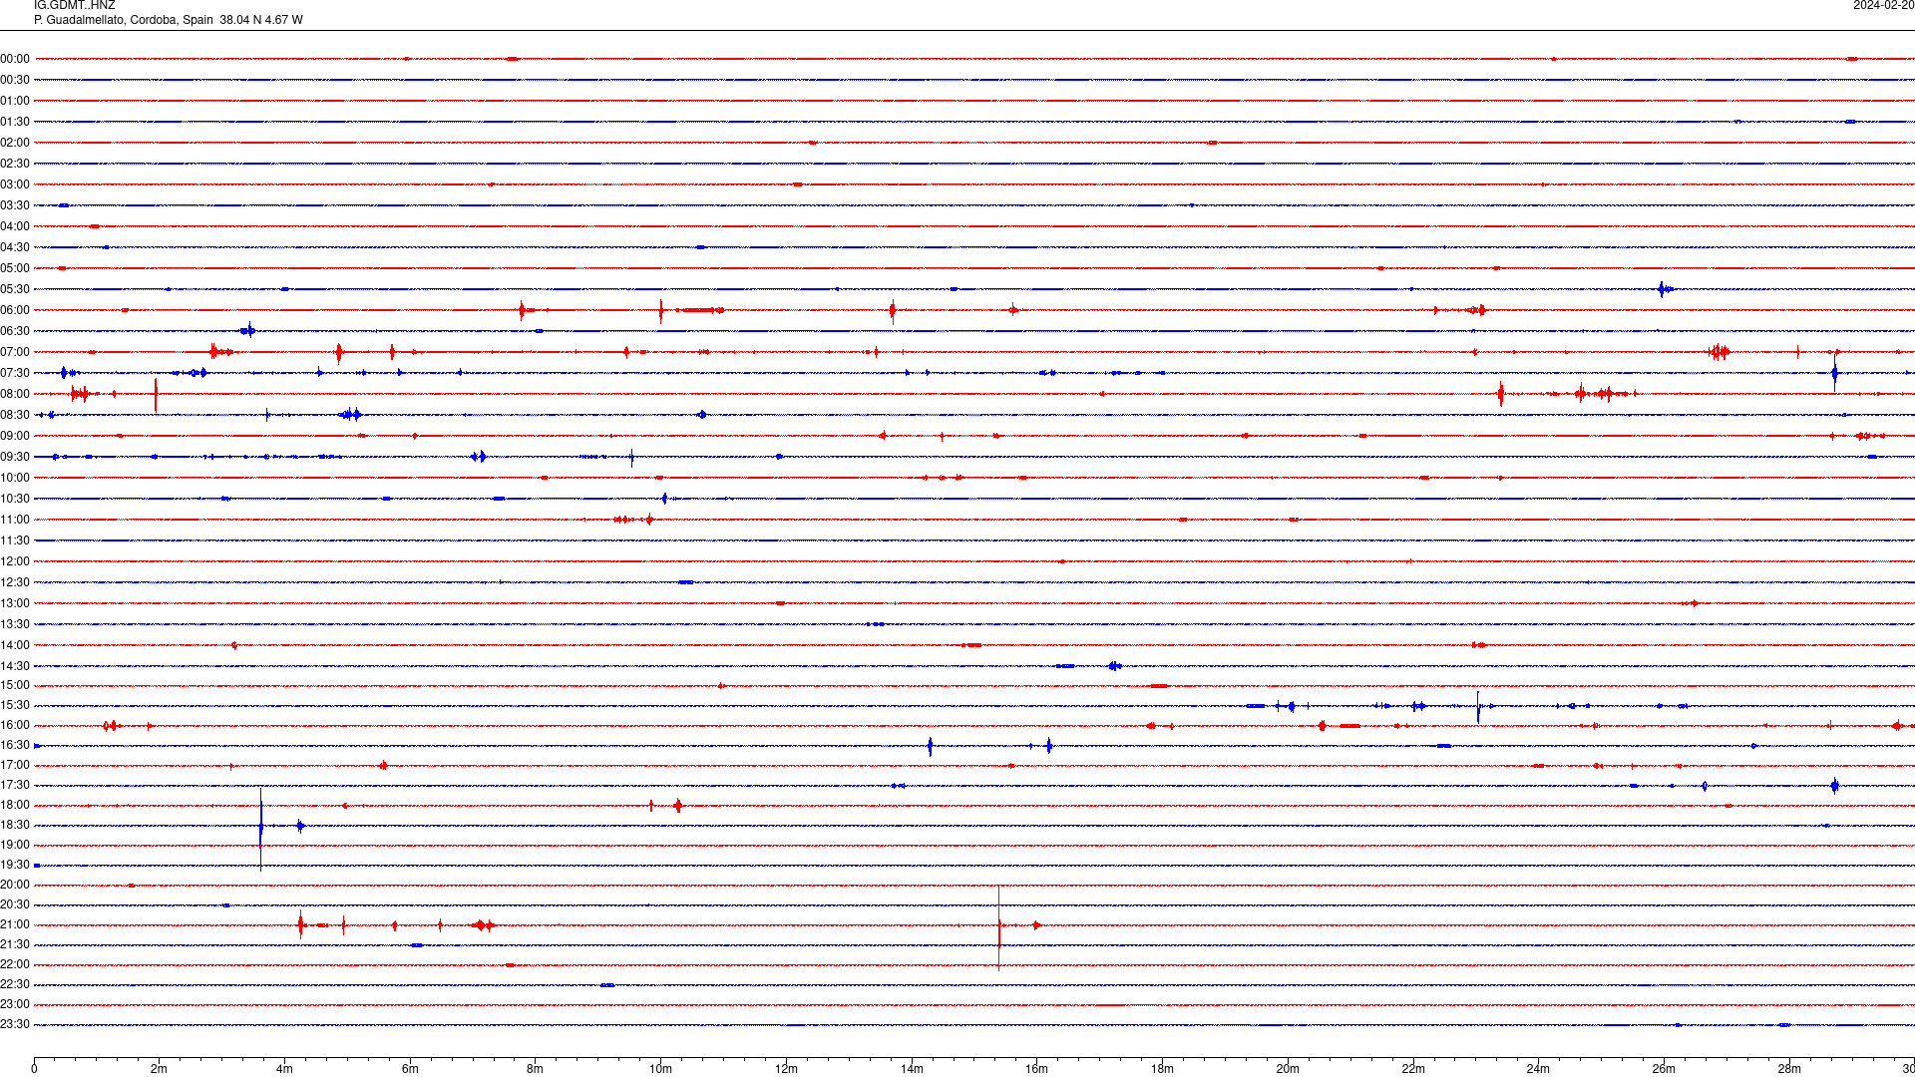Click the 11:00 trace time label
The image size is (1915, 1077).
pos(15,520)
